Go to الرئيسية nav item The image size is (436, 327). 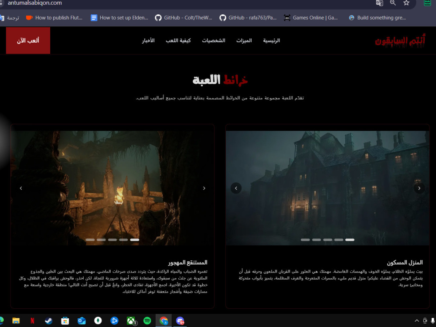coord(271,41)
